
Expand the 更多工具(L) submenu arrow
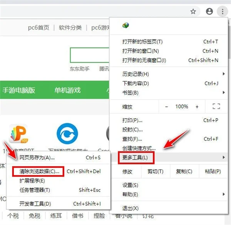pyautogui.click(x=224, y=157)
